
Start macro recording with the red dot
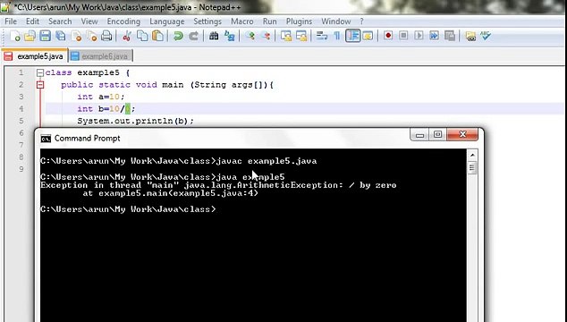tap(388, 36)
